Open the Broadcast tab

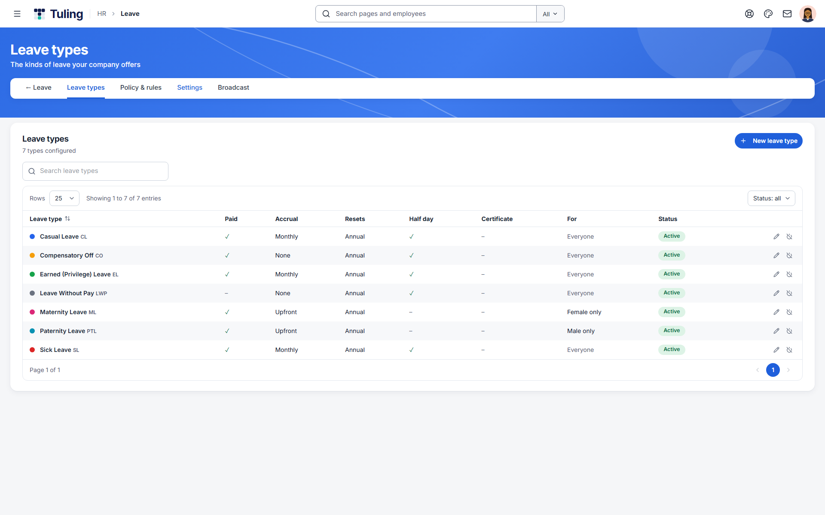click(233, 88)
